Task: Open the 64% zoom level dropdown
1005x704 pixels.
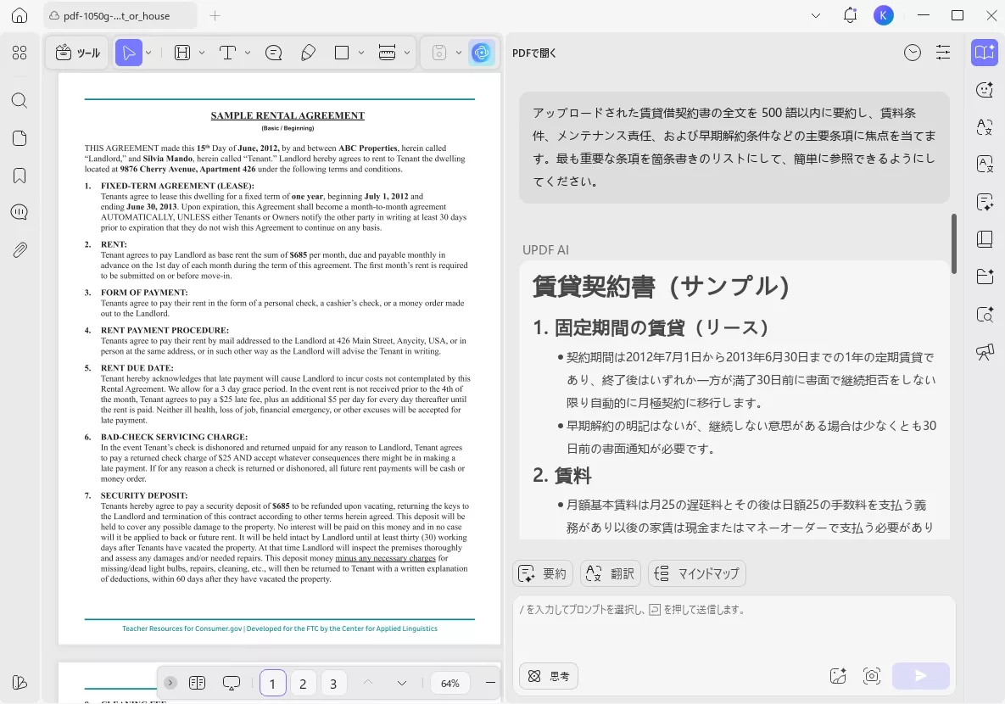Action: coord(449,683)
